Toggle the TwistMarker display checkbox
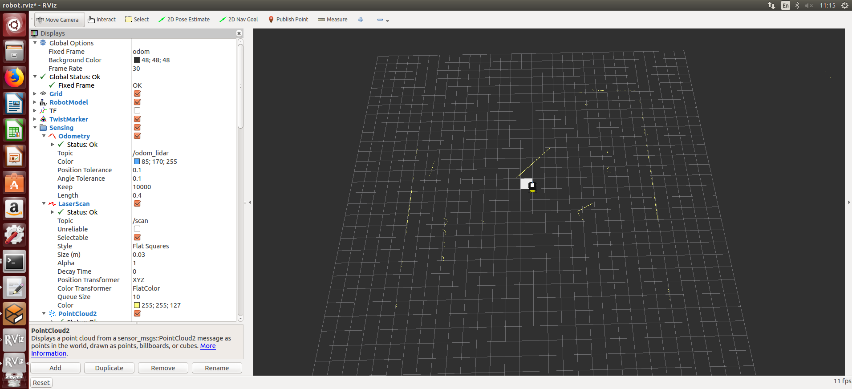 pos(137,119)
